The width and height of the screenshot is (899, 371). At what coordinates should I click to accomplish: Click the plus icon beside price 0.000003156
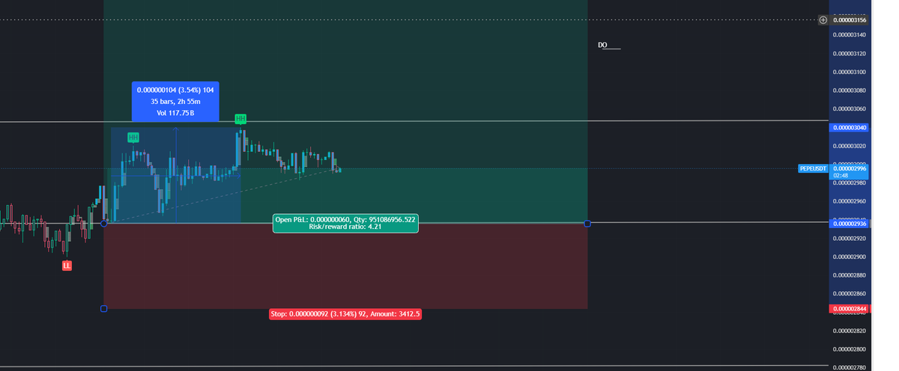[x=823, y=19]
